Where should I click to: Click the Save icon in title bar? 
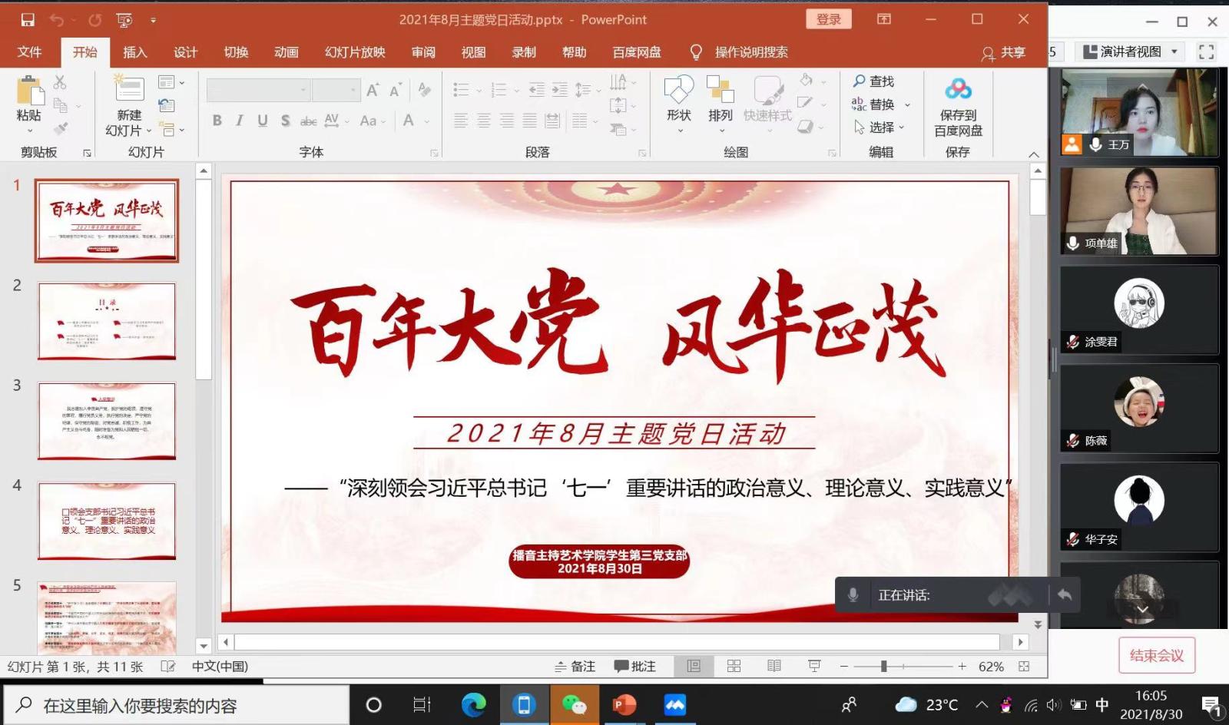28,20
